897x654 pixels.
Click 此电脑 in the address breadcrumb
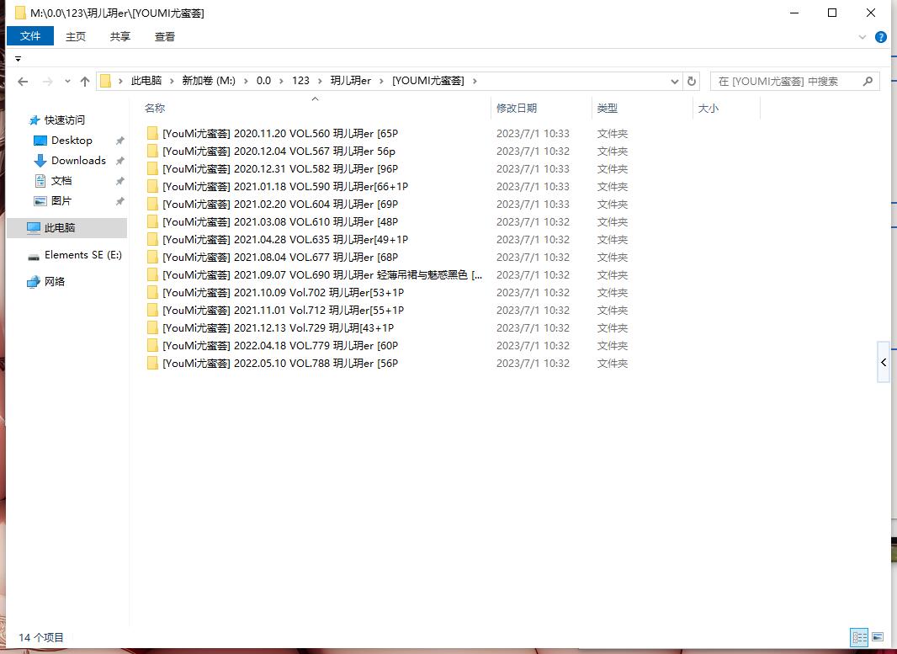[x=146, y=81]
